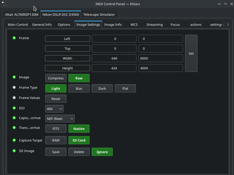Click the status indicator next to ISO
The height and width of the screenshot is (175, 234).
point(14,108)
